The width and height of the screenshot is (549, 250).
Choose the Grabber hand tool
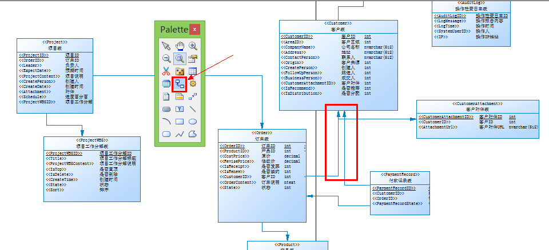pos(180,46)
